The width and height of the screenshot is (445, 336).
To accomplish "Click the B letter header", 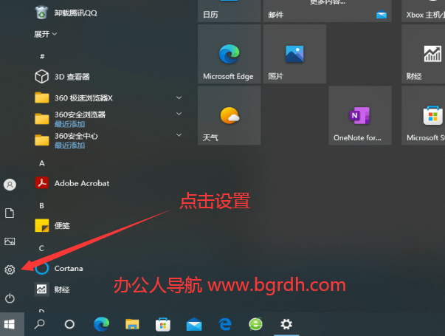I will [42, 205].
